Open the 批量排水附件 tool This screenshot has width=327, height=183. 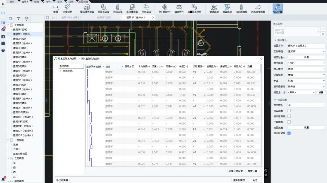point(194,9)
